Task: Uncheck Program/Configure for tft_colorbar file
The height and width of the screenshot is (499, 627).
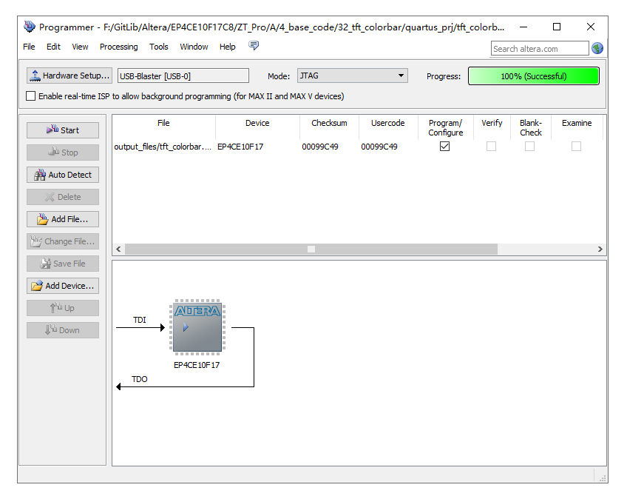Action: click(444, 147)
